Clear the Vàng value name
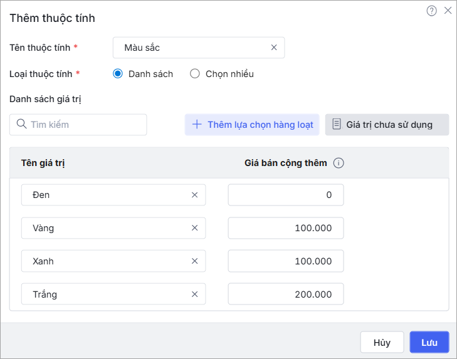Screen dimensions: 457x359 (194, 228)
